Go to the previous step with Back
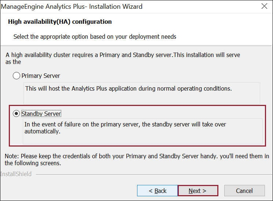 (x=157, y=191)
